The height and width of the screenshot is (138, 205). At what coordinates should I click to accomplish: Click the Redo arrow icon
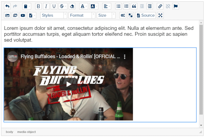coord(15,6)
